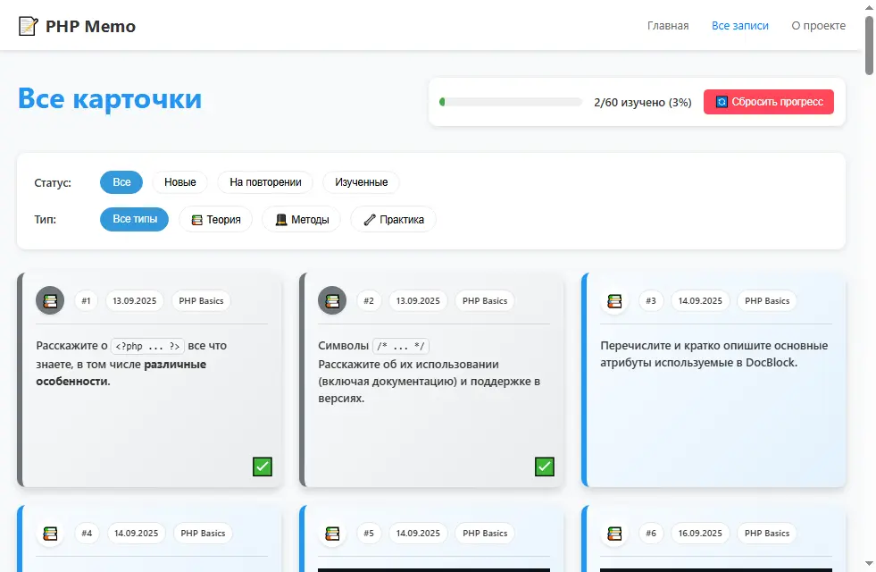Open the О проекте page
Image resolution: width=876 pixels, height=572 pixels.
coord(818,25)
